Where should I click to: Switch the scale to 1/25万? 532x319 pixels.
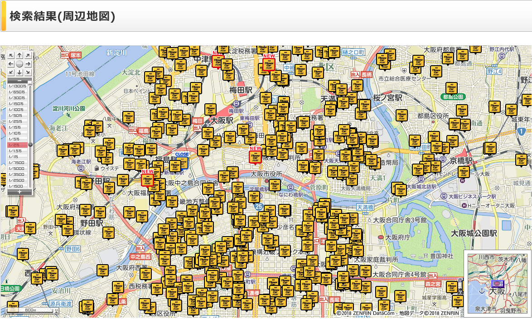coord(17,121)
